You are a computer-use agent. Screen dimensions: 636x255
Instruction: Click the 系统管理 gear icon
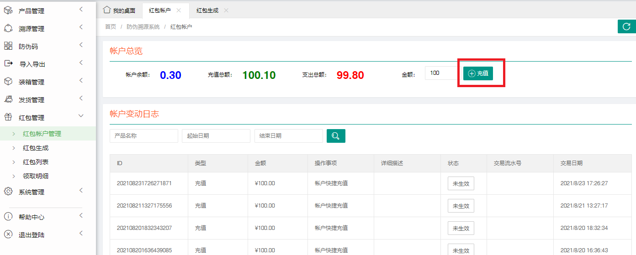click(8, 192)
